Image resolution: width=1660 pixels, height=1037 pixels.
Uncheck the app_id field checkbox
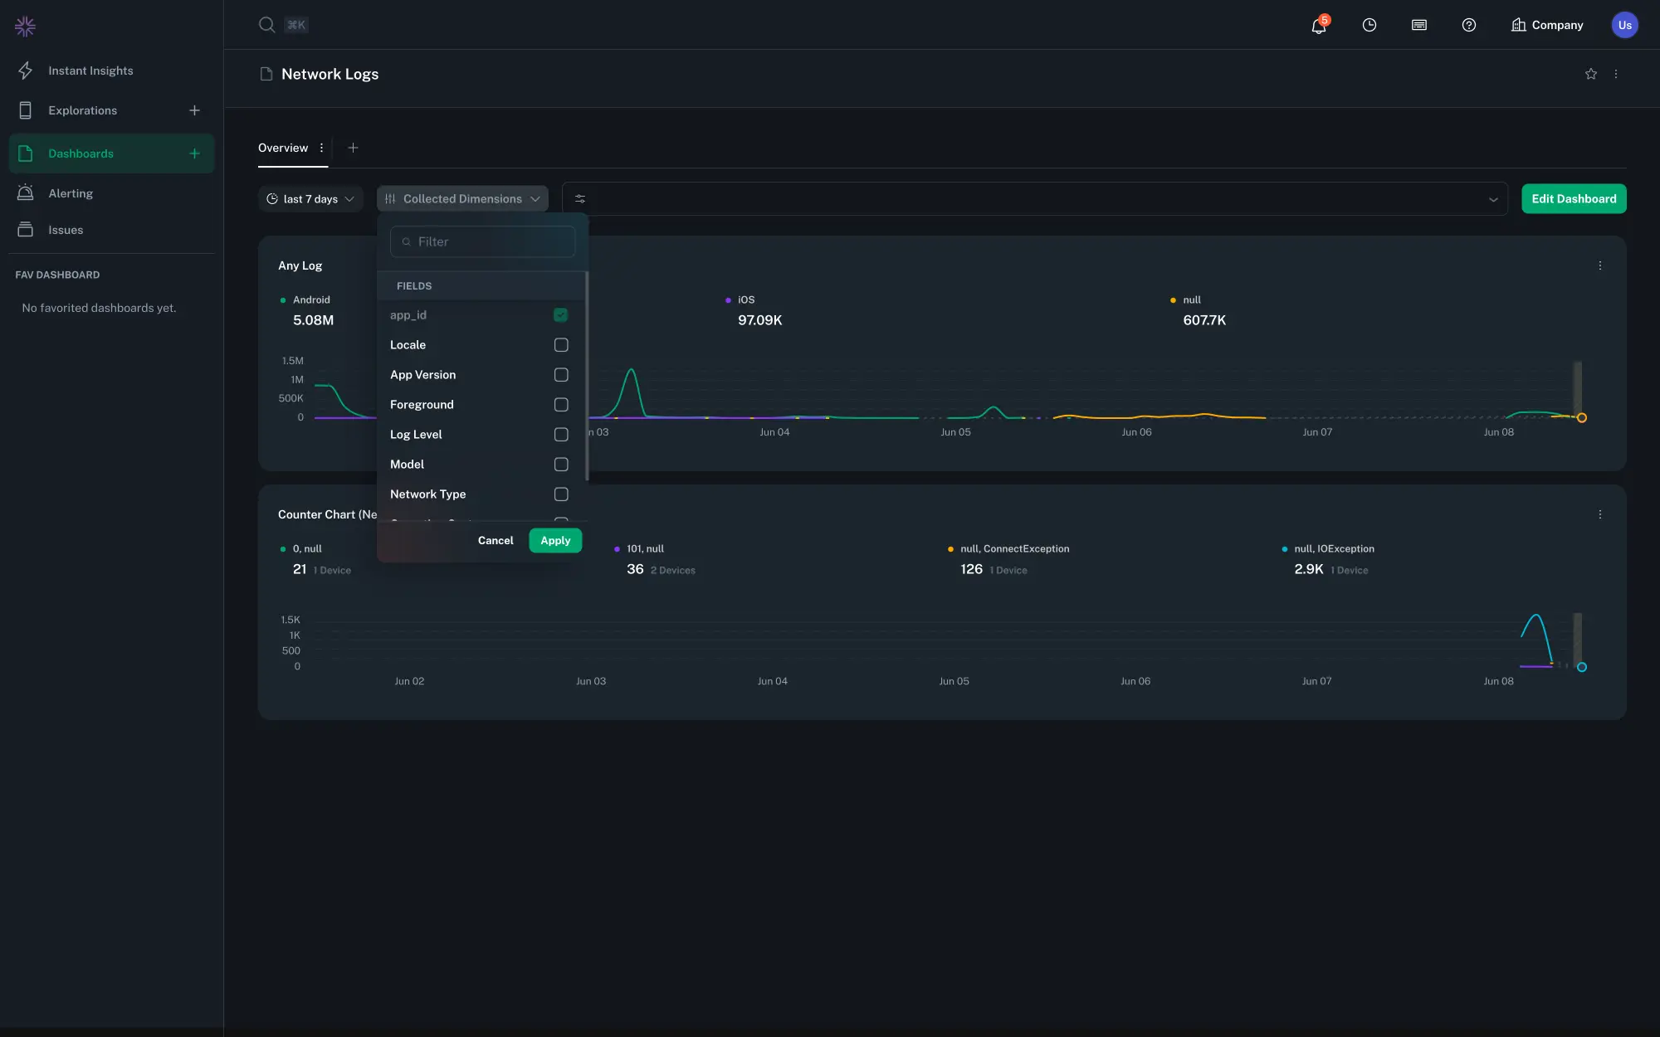[561, 315]
